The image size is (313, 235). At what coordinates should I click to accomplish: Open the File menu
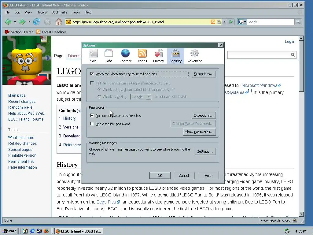[7, 12]
